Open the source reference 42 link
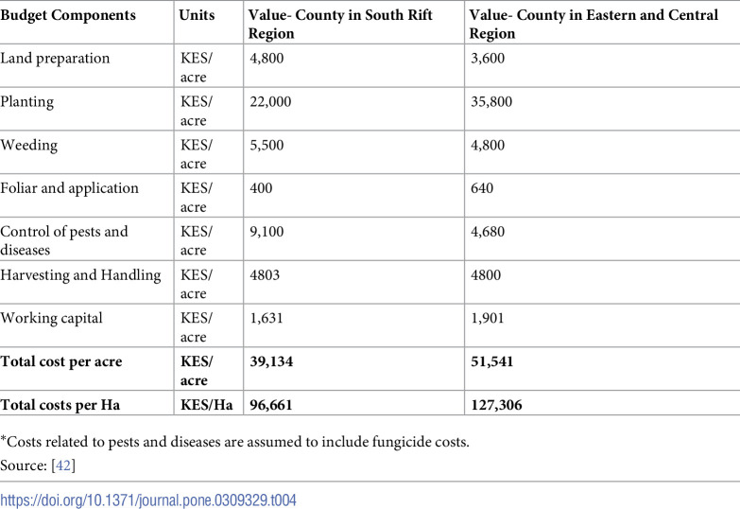 point(63,465)
